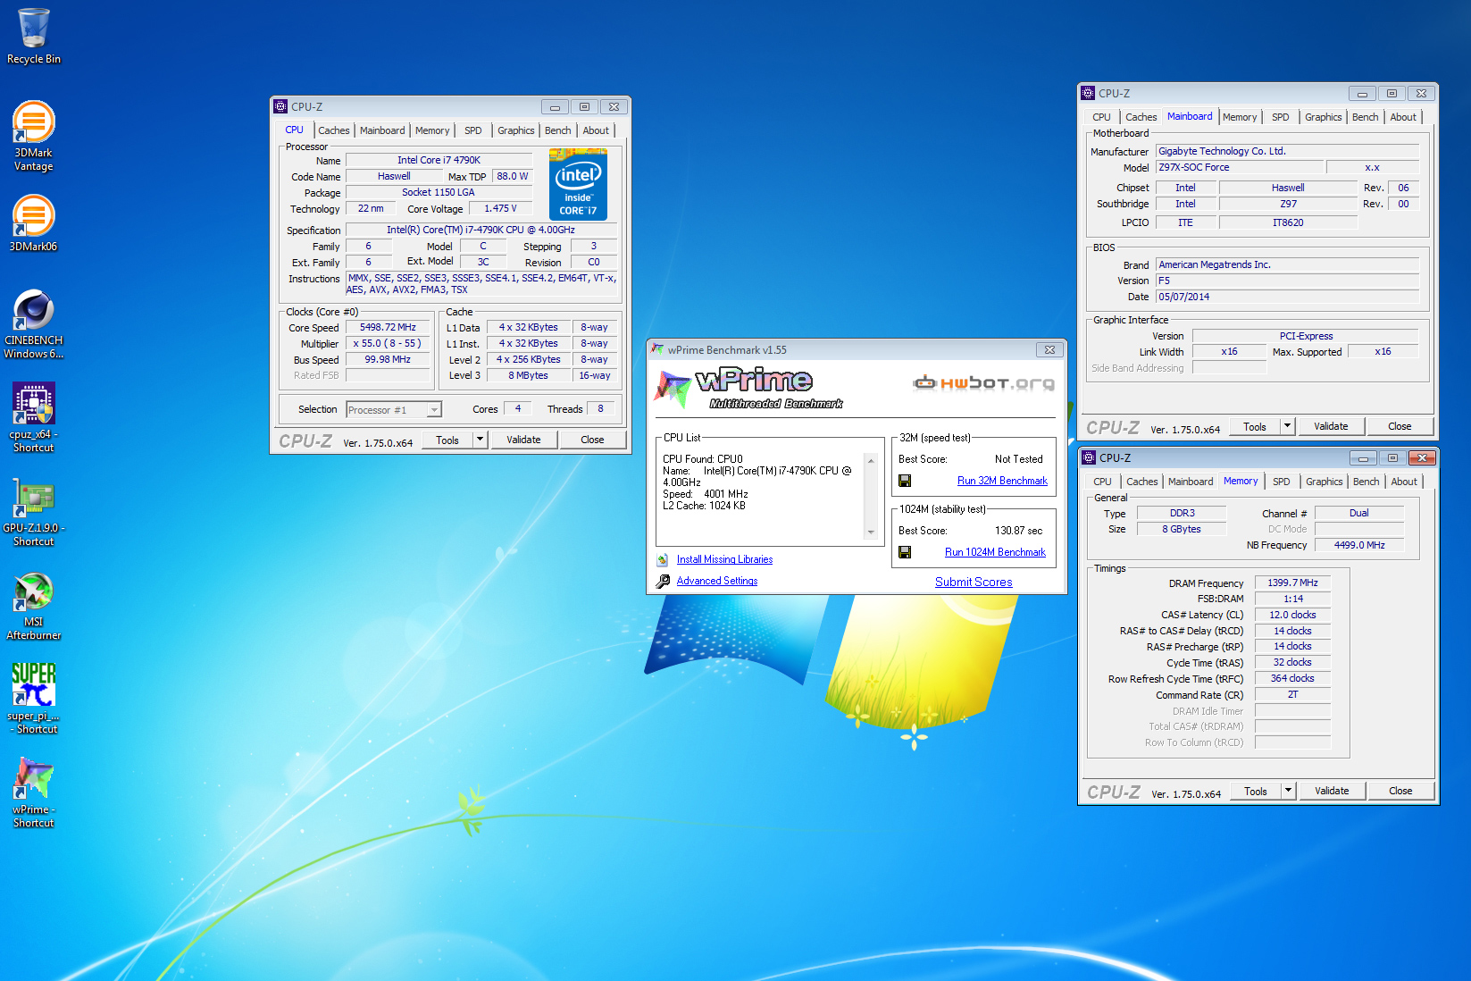Click motherboard model Z97X-SOC Force field

pos(1239,167)
